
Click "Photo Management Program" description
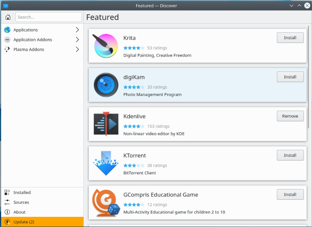tap(153, 95)
